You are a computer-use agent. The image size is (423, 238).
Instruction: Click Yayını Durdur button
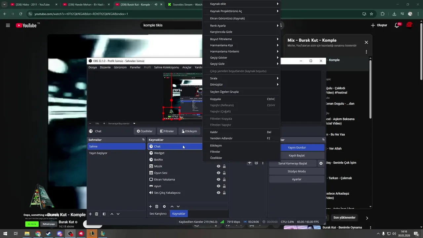pos(297,147)
